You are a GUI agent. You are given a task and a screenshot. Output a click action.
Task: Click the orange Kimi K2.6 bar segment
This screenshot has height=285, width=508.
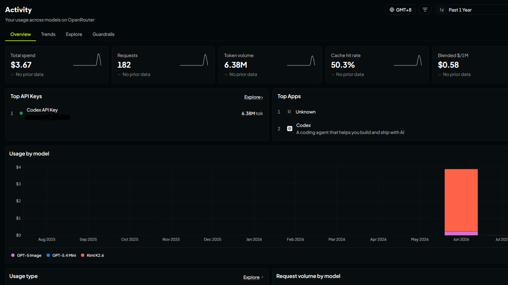coord(461,200)
